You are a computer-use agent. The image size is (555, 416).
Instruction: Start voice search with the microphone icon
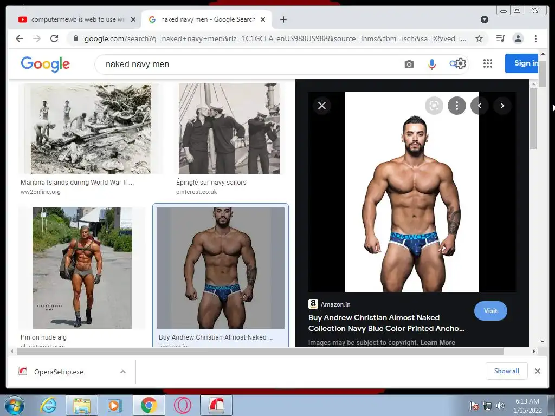432,64
